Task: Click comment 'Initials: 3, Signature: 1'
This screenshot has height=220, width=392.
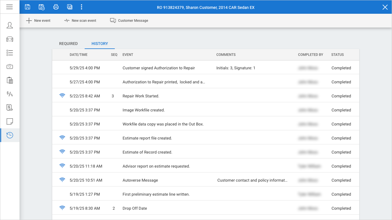Action: click(236, 68)
